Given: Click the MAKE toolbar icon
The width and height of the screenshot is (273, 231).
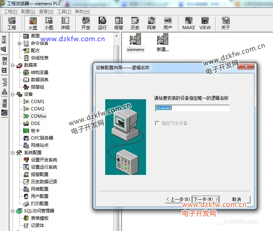Looking at the screenshot, I should click(189, 23).
